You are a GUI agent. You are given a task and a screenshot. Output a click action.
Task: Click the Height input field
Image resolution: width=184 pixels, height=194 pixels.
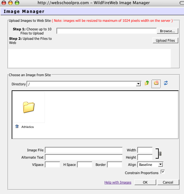pos(145,157)
